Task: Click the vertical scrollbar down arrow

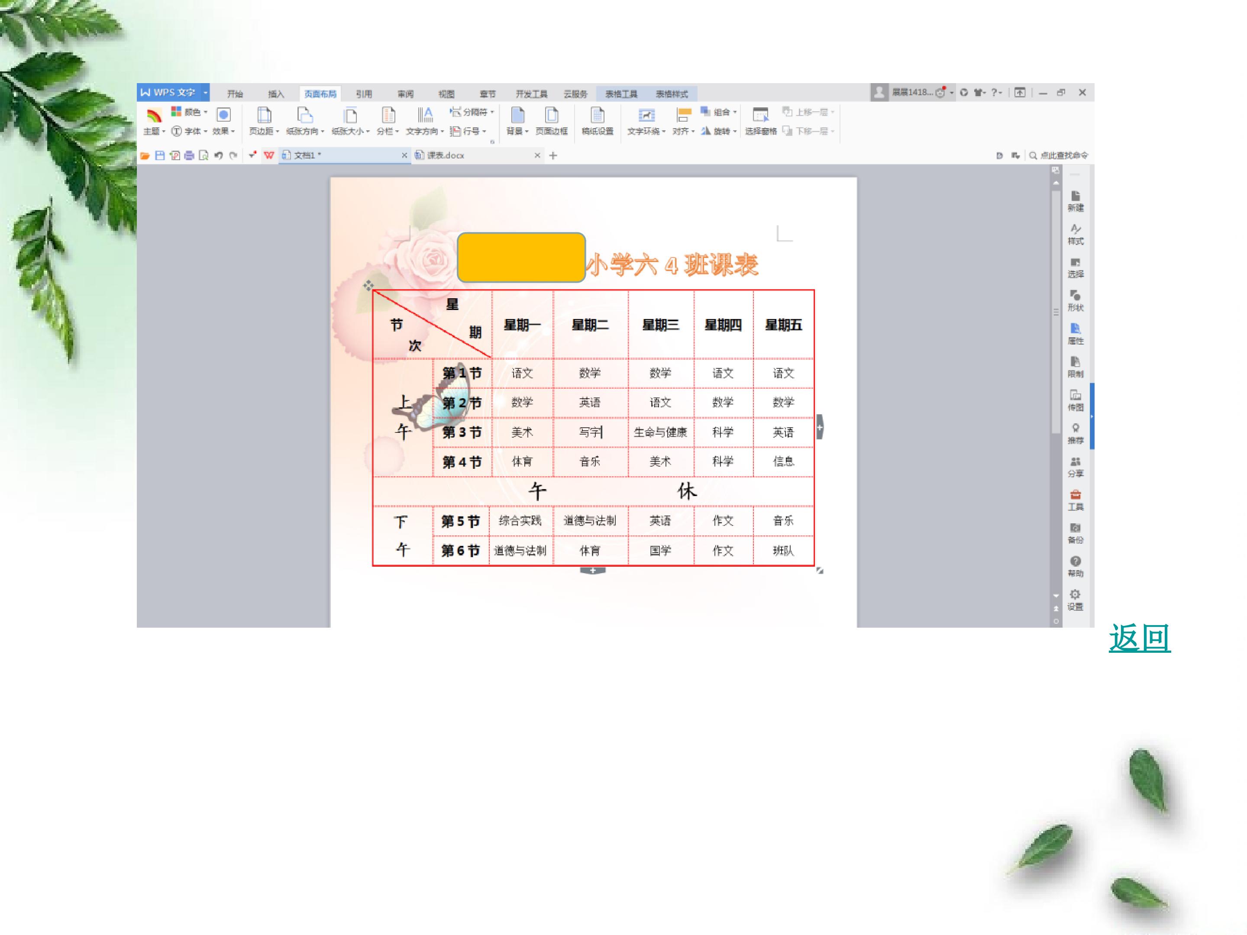Action: (x=1056, y=596)
